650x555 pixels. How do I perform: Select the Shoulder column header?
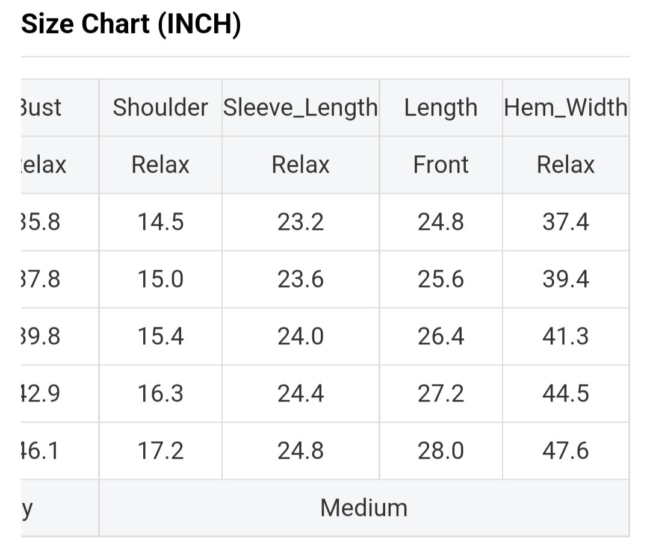click(160, 108)
